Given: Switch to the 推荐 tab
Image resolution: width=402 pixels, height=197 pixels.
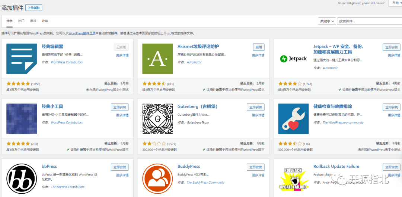Looking at the screenshot, I should pos(33,21).
